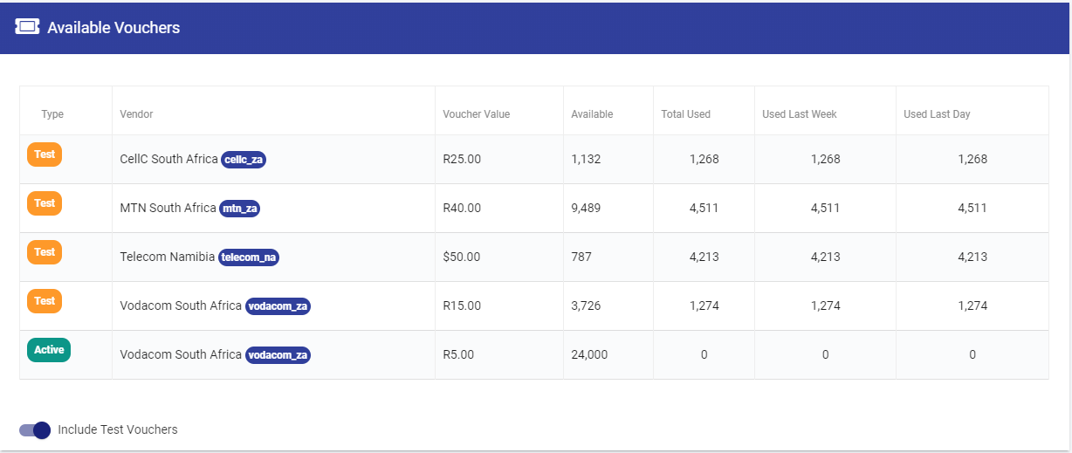Sort by the Total Used column header
This screenshot has width=1072, height=453.
[685, 114]
